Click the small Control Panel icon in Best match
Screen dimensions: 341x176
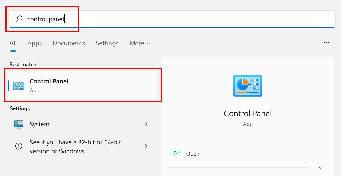click(19, 86)
